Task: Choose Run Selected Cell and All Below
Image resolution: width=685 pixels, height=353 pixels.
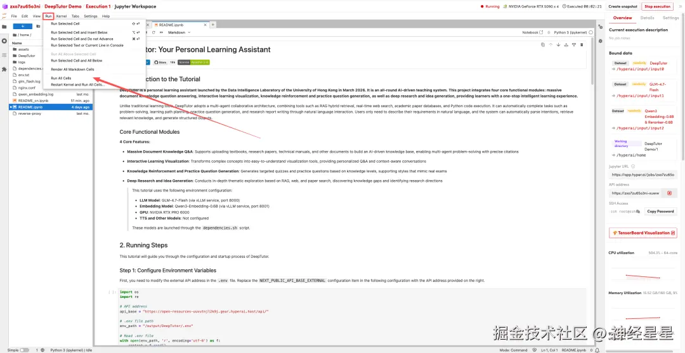Action: [x=77, y=61]
